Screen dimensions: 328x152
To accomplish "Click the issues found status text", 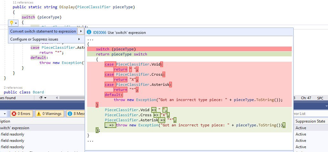I will [x=8, y=98].
